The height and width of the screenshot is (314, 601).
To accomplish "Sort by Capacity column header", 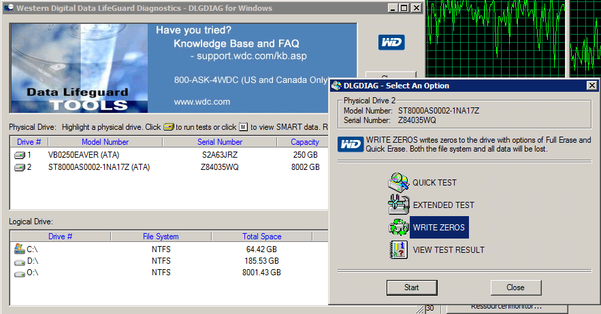I will pyautogui.click(x=304, y=142).
